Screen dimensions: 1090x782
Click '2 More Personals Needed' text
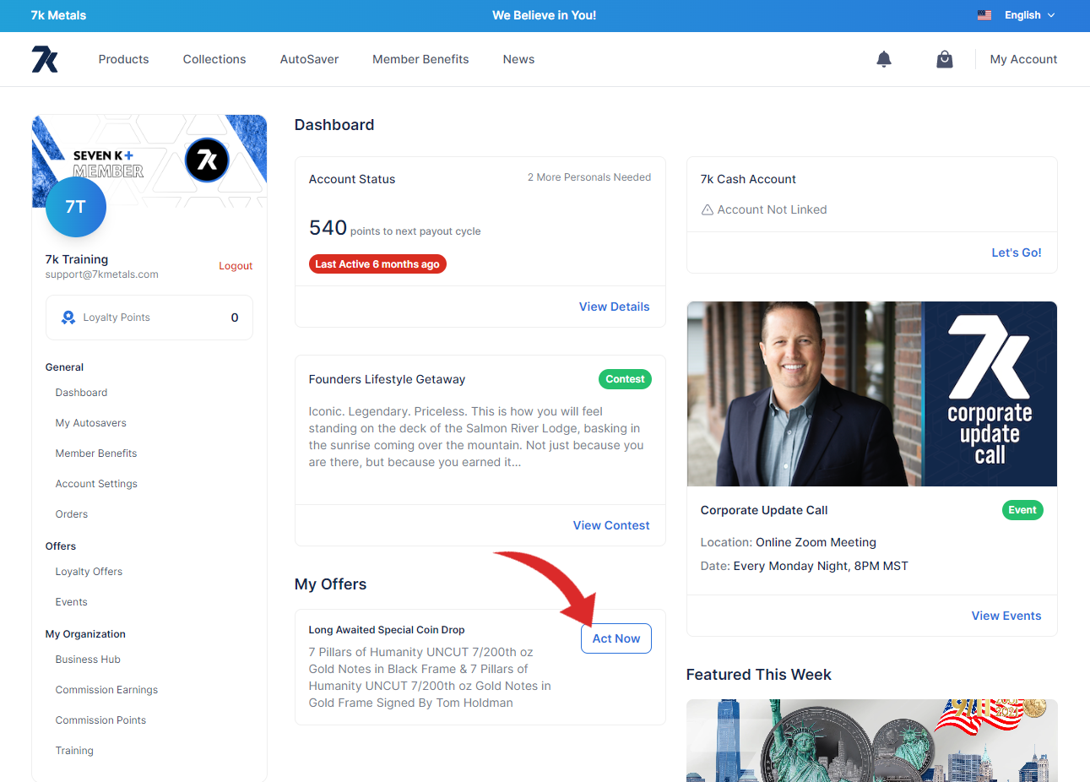[589, 177]
